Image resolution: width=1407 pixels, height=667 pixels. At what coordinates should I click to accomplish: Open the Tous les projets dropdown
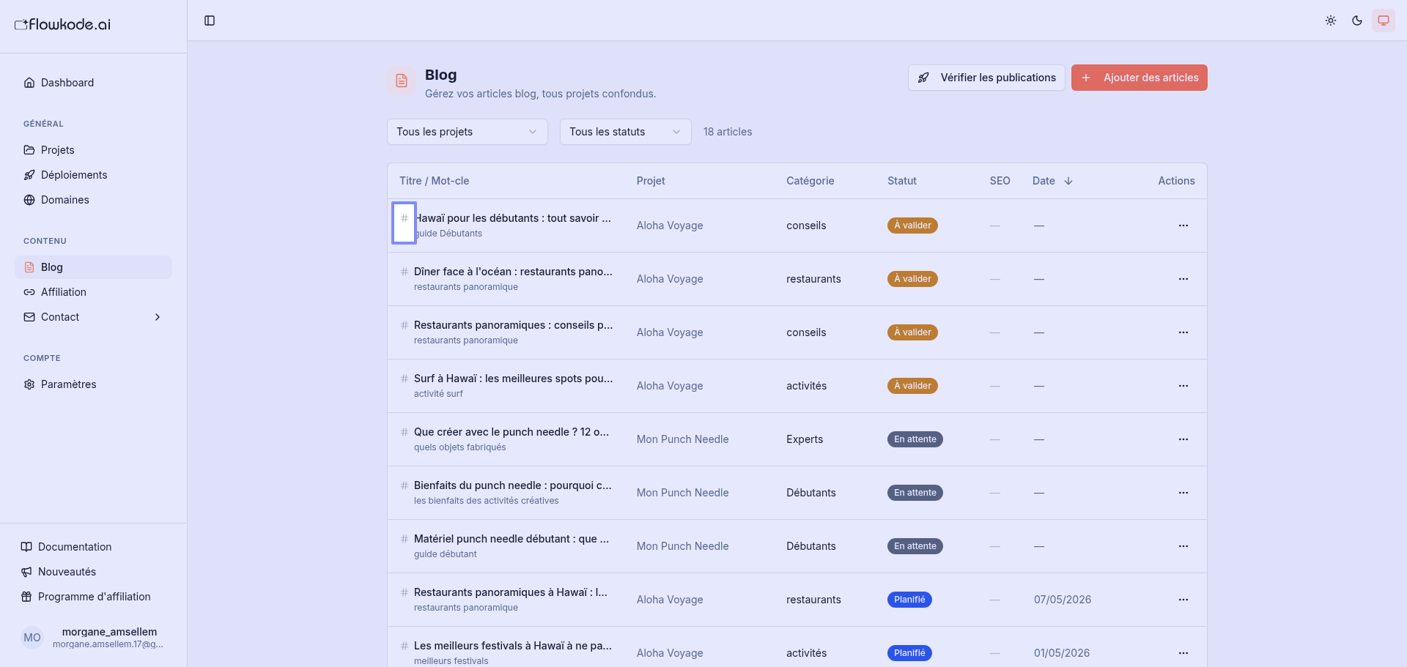[x=467, y=132]
